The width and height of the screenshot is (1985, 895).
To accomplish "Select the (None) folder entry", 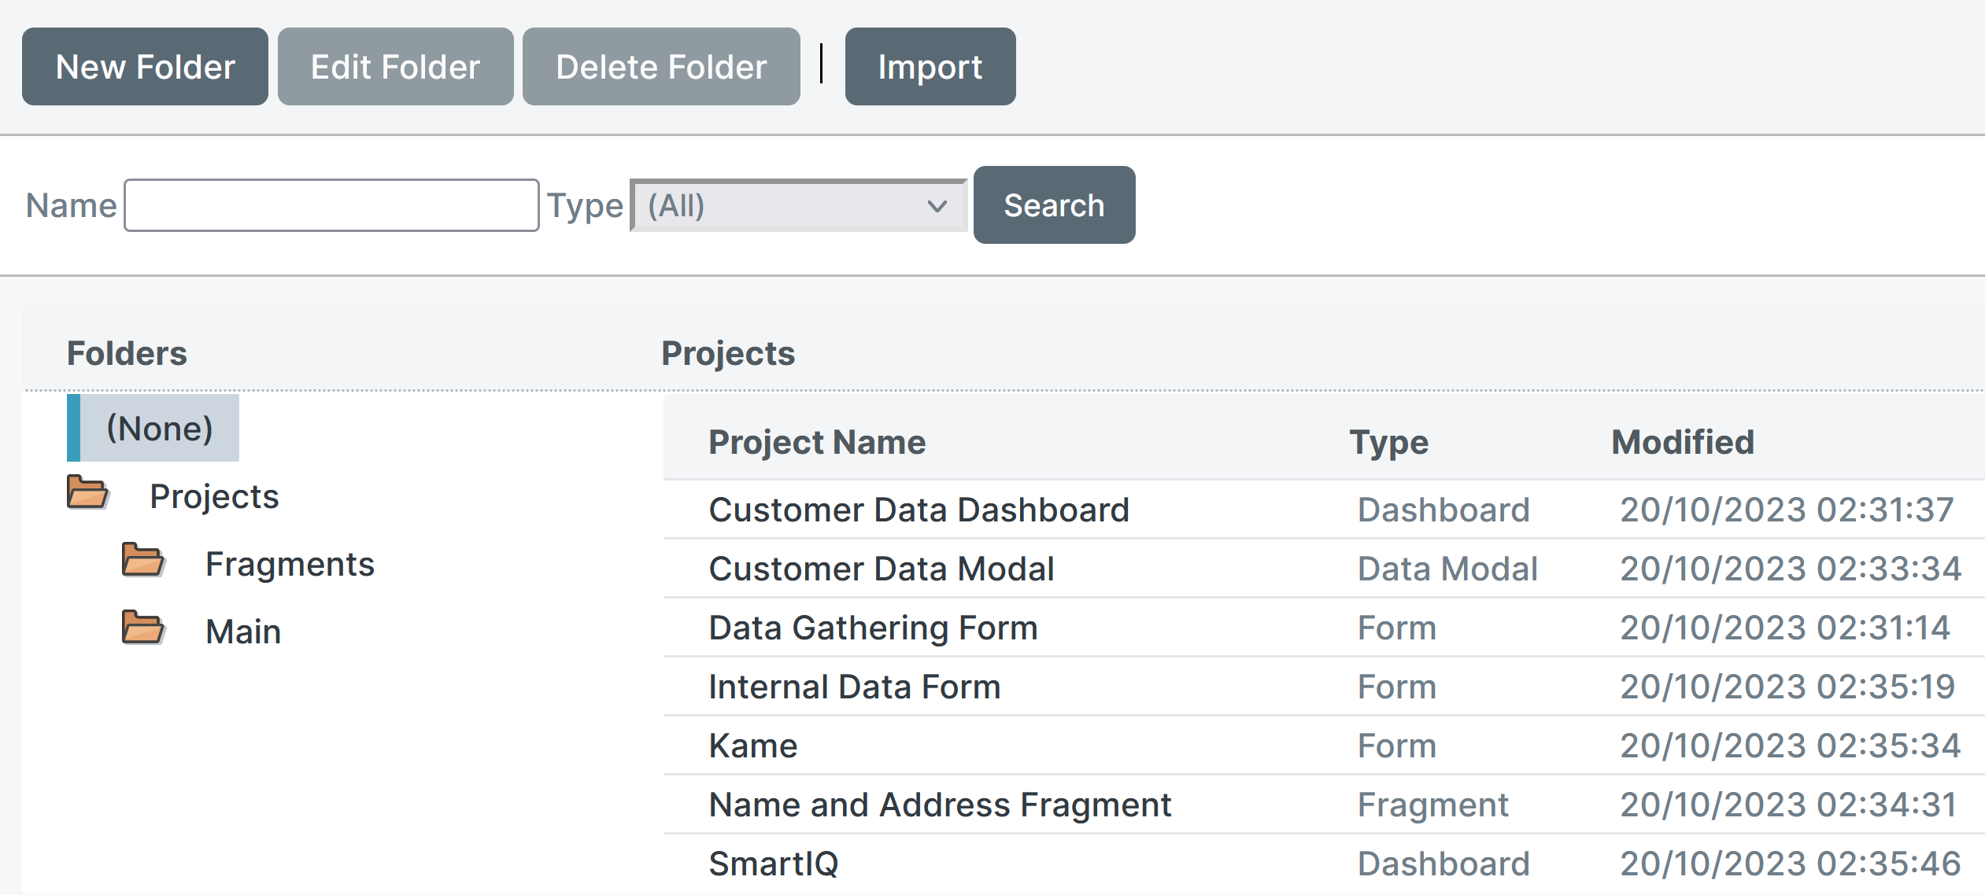I will (x=159, y=429).
